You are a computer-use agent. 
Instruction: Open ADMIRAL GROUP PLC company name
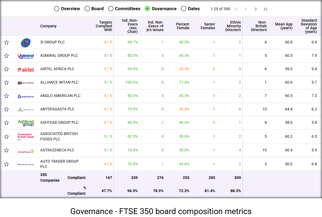[x=59, y=55]
